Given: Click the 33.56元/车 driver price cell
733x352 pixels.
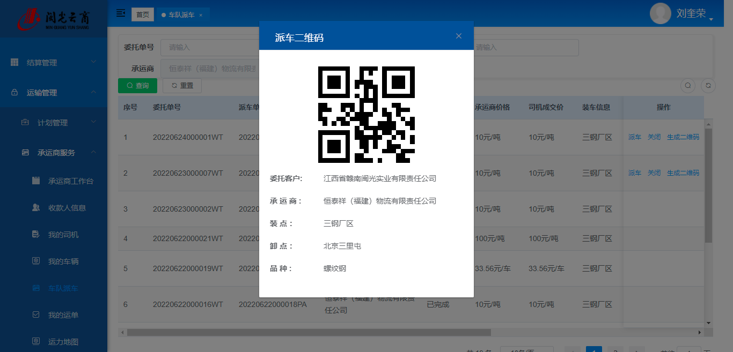Looking at the screenshot, I should tap(546, 268).
